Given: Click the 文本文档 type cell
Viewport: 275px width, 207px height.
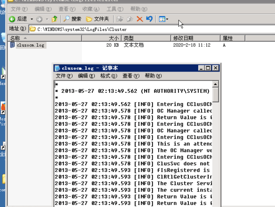Looking at the screenshot, I should [134, 45].
